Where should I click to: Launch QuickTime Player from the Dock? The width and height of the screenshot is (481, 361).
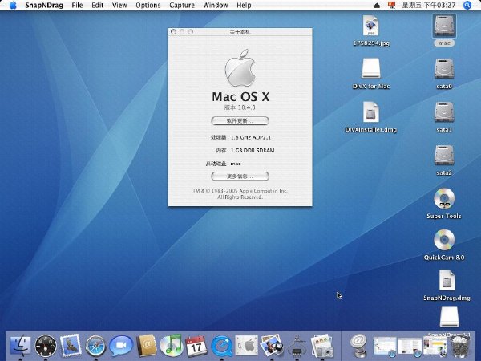coord(221,347)
